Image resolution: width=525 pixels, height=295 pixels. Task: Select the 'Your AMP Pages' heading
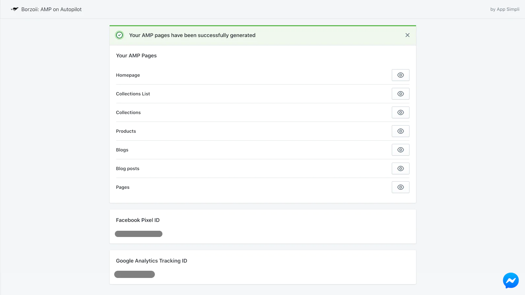[136, 56]
